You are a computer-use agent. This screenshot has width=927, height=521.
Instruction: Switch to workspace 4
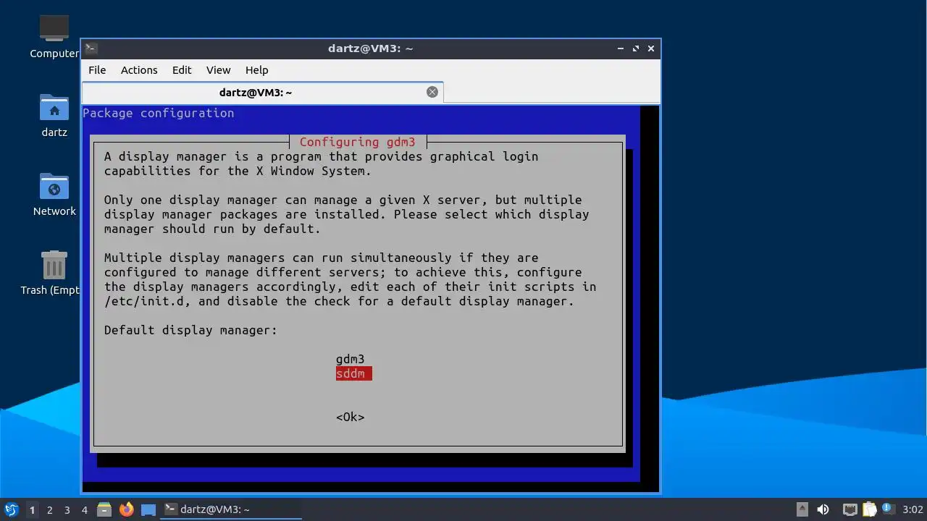point(85,509)
